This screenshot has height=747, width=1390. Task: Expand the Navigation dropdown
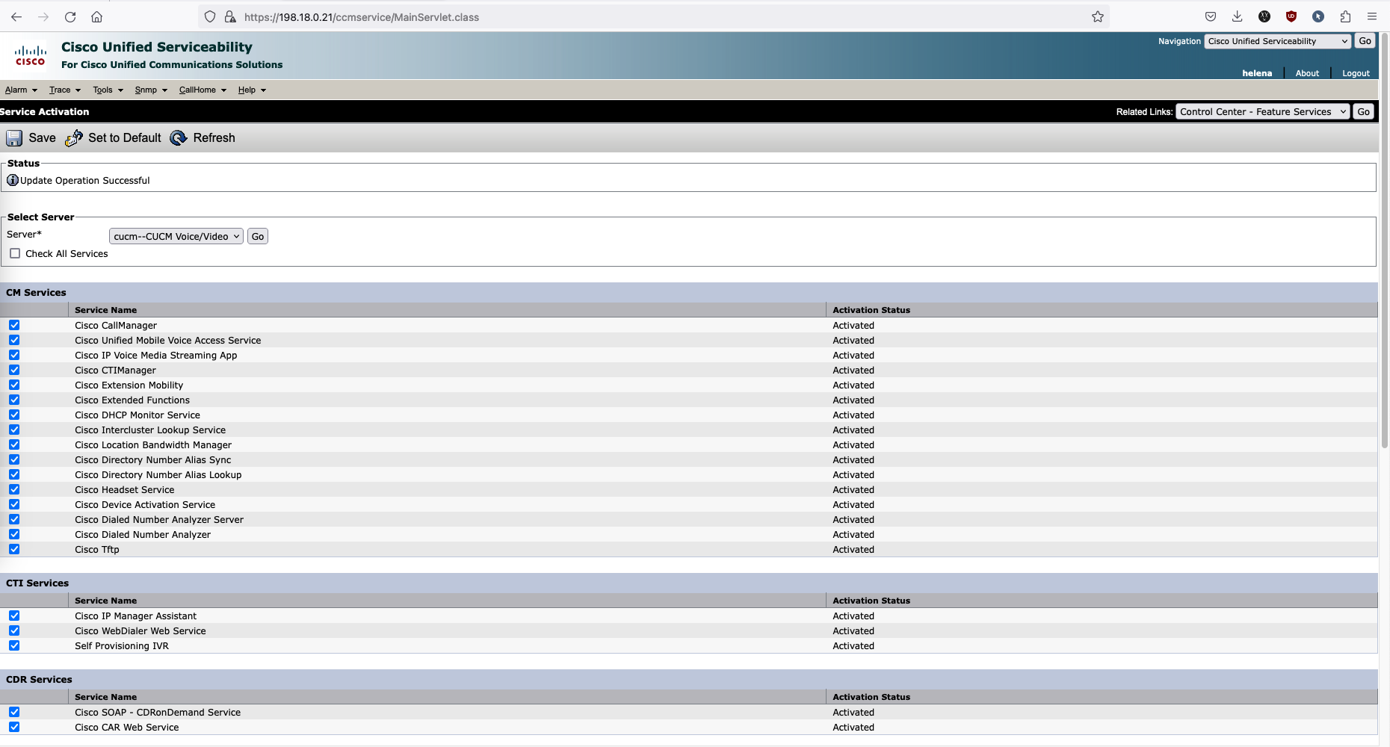1277,42
